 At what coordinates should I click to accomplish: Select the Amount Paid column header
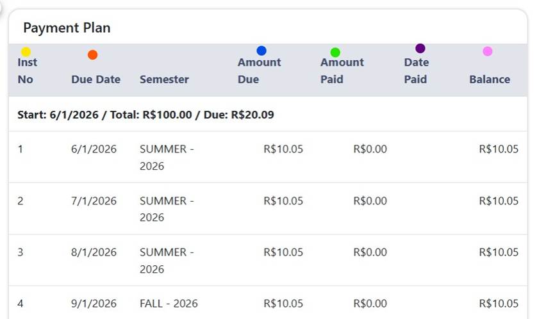click(342, 71)
